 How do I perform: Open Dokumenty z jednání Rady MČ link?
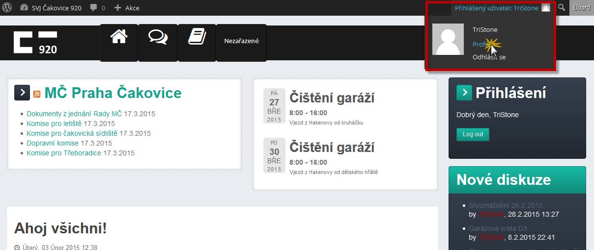74,114
